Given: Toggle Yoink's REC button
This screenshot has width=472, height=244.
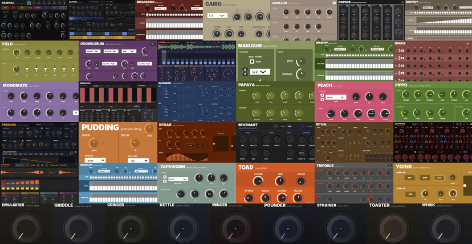Looking at the screenshot, I should point(409,177).
